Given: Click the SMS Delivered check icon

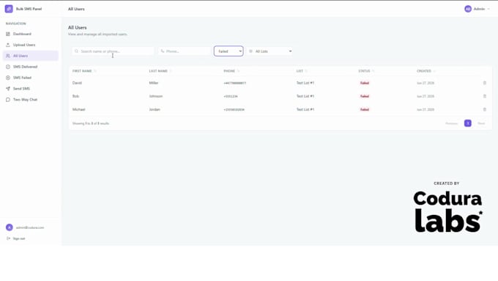Looking at the screenshot, I should pyautogui.click(x=8, y=67).
